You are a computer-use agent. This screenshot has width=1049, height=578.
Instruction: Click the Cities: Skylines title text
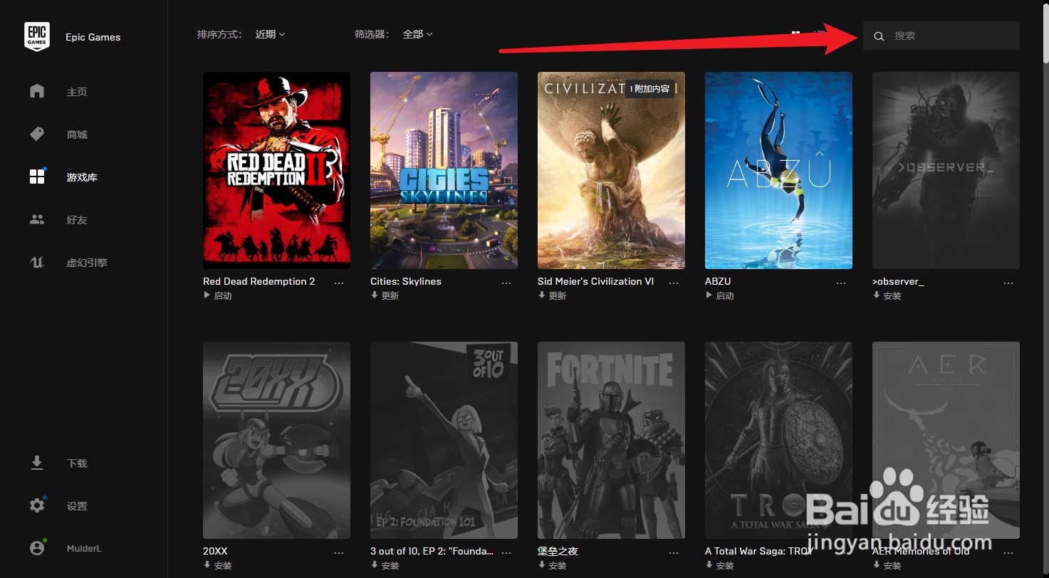tap(406, 281)
